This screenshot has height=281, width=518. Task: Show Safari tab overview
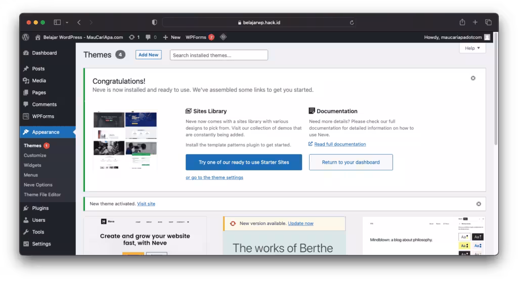(x=488, y=22)
